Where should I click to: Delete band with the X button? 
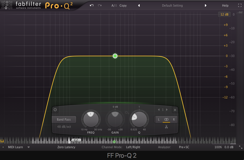pos(175,110)
